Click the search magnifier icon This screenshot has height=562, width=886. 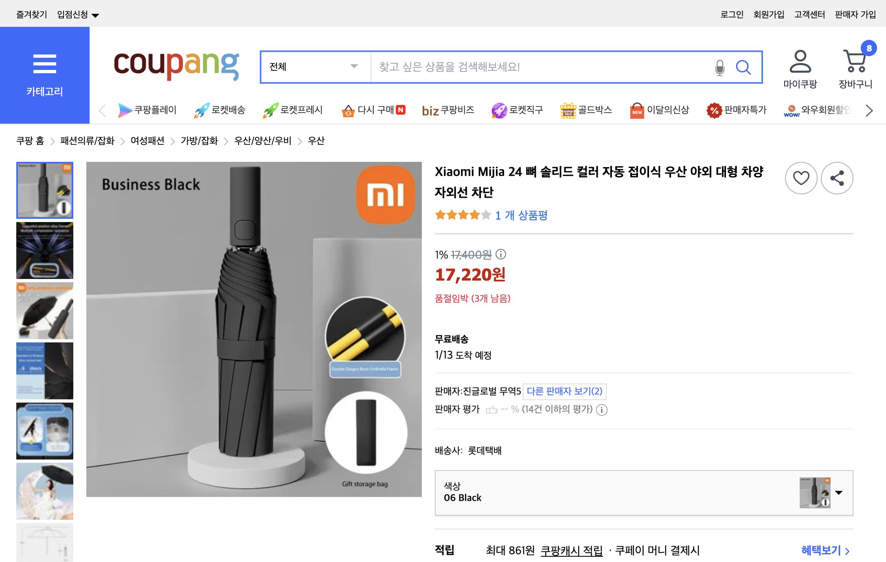(744, 67)
